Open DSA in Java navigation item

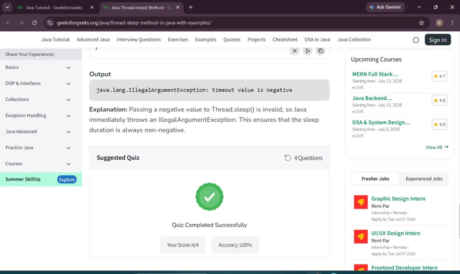(317, 40)
